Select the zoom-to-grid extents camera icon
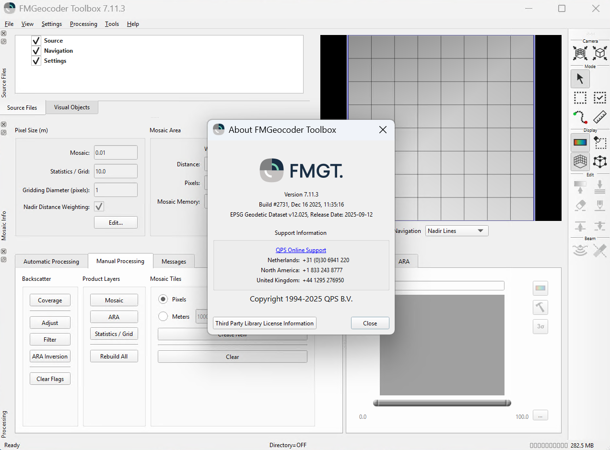 tap(580, 53)
